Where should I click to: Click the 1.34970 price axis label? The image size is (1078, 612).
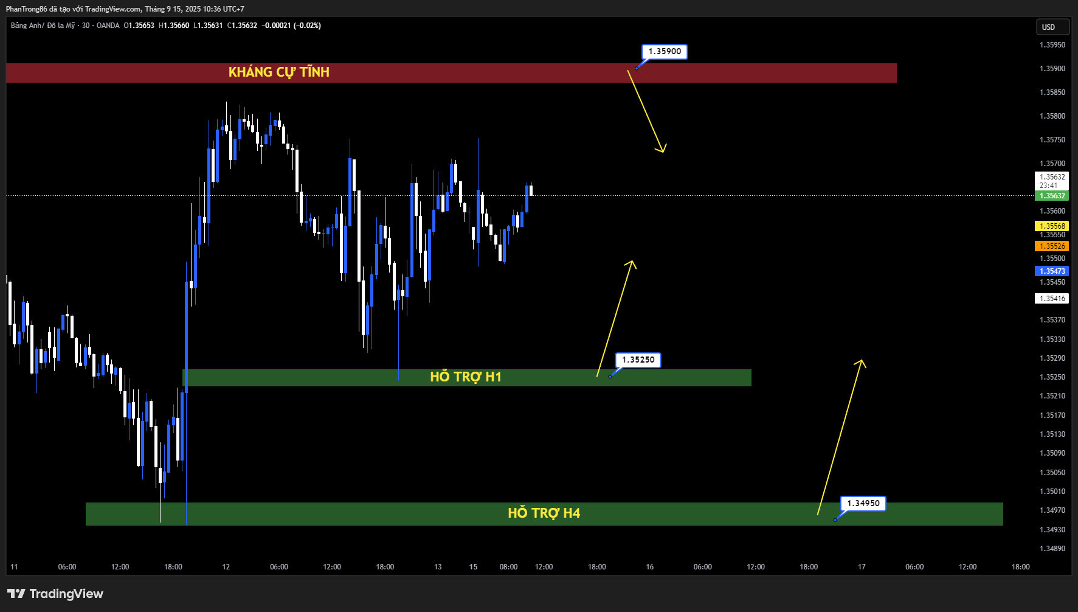1052,510
